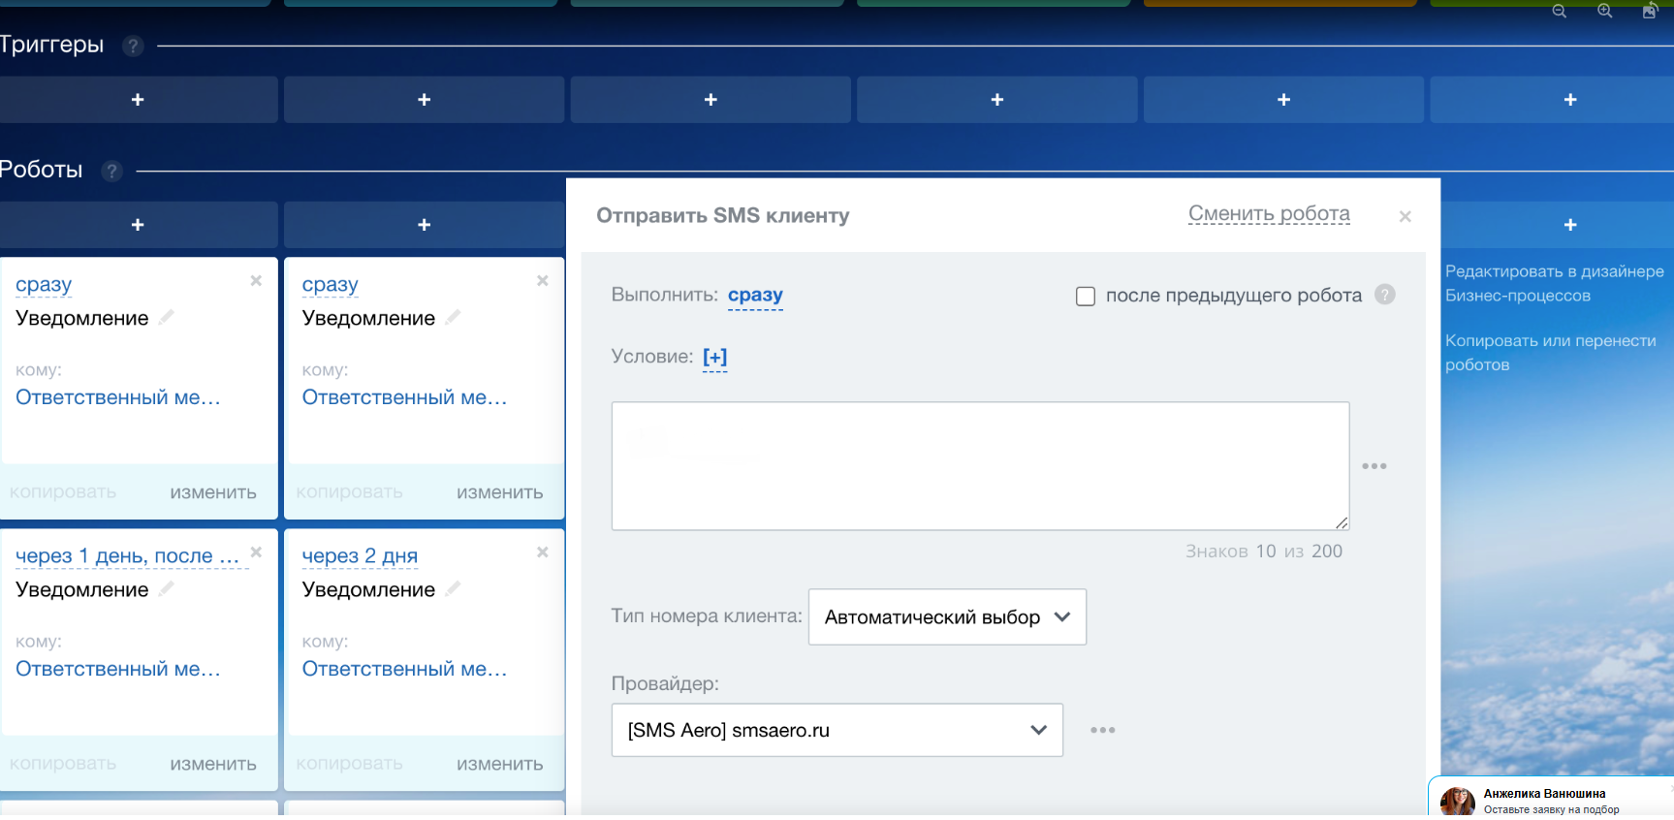Click the 'Отправить SMS клиенту' dialog title
Screen dimensions: 1674x820
[723, 215]
